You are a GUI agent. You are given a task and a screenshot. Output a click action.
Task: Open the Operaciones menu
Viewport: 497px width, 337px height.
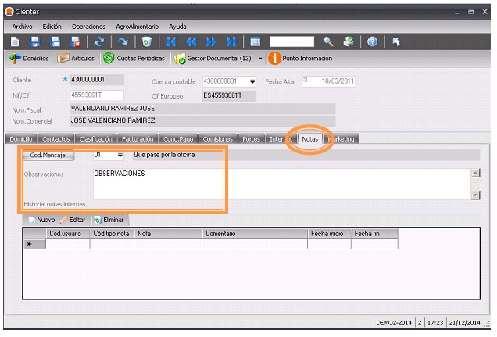pyautogui.click(x=88, y=26)
